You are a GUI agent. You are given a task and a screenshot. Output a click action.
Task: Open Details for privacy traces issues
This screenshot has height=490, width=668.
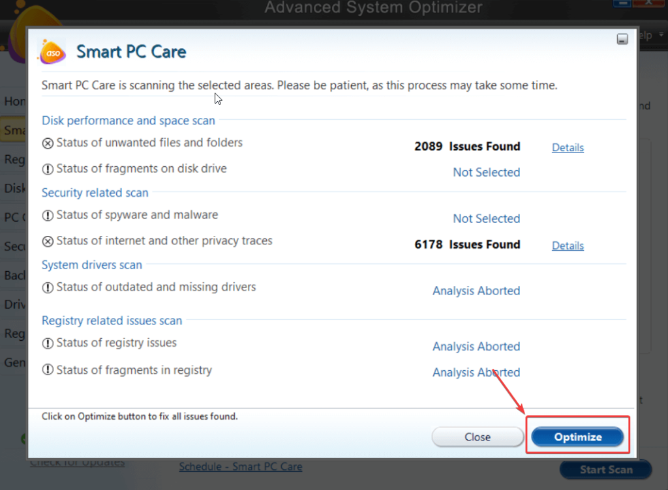(568, 246)
